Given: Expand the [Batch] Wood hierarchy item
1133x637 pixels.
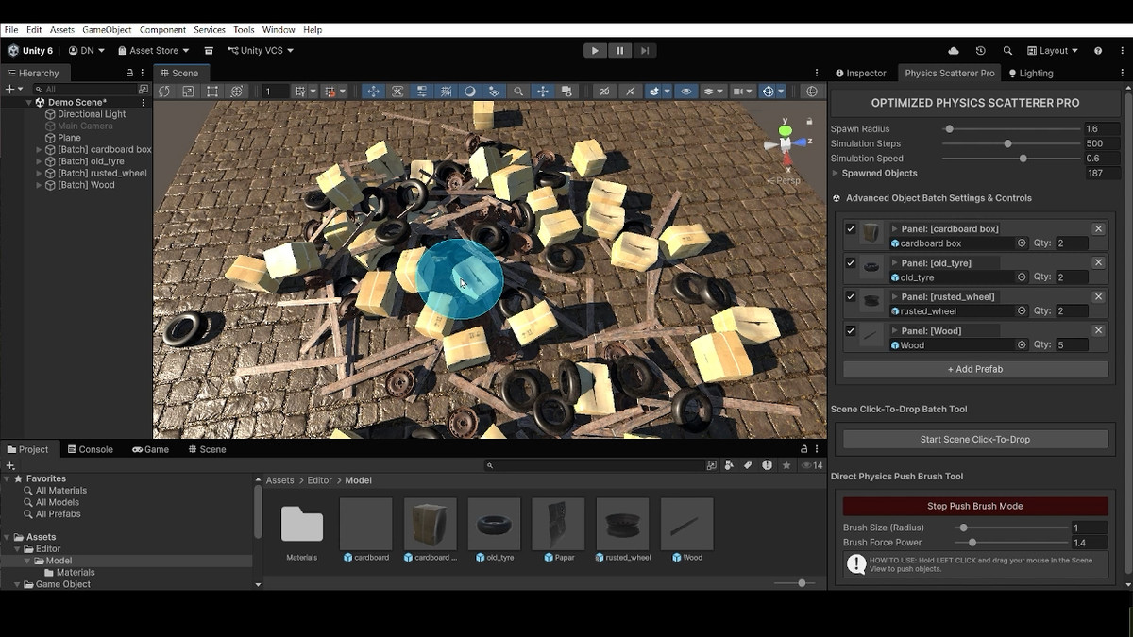Looking at the screenshot, I should pos(39,186).
